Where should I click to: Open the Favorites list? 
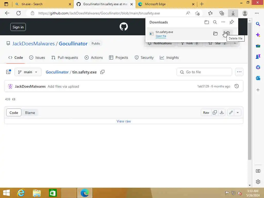coord(210,13)
